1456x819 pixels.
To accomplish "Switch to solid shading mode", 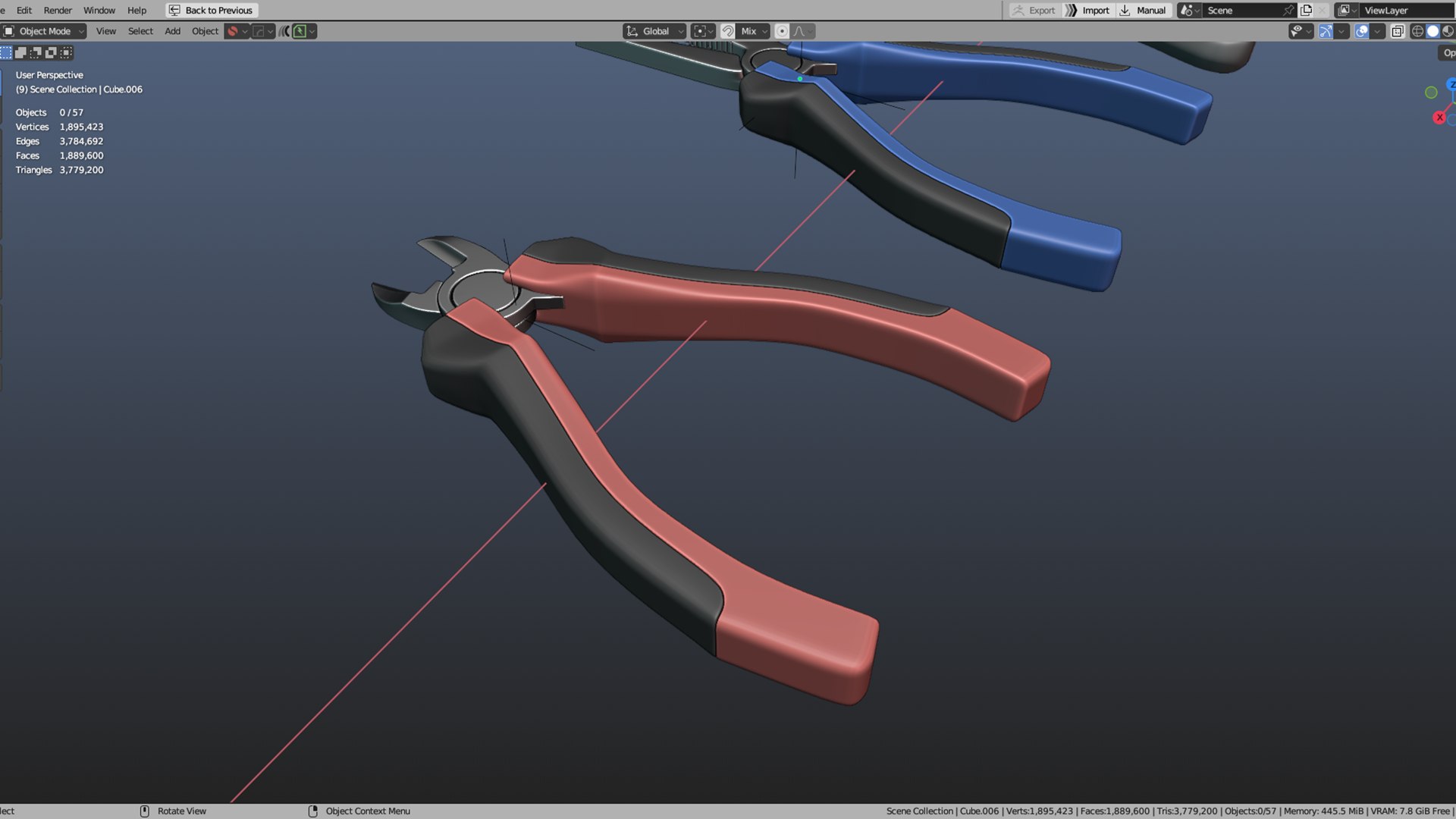I will coord(1432,31).
